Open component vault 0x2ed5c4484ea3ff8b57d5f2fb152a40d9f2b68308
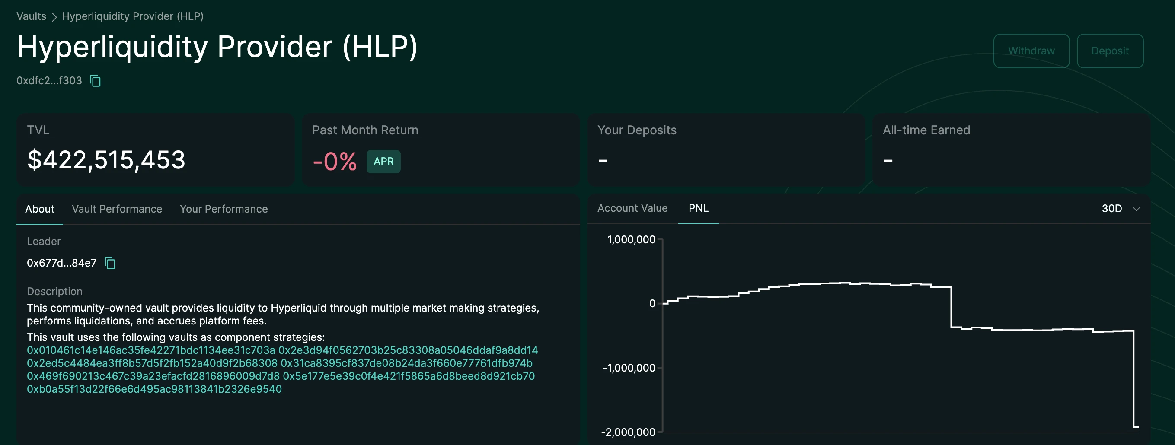1175x445 pixels. click(x=152, y=363)
